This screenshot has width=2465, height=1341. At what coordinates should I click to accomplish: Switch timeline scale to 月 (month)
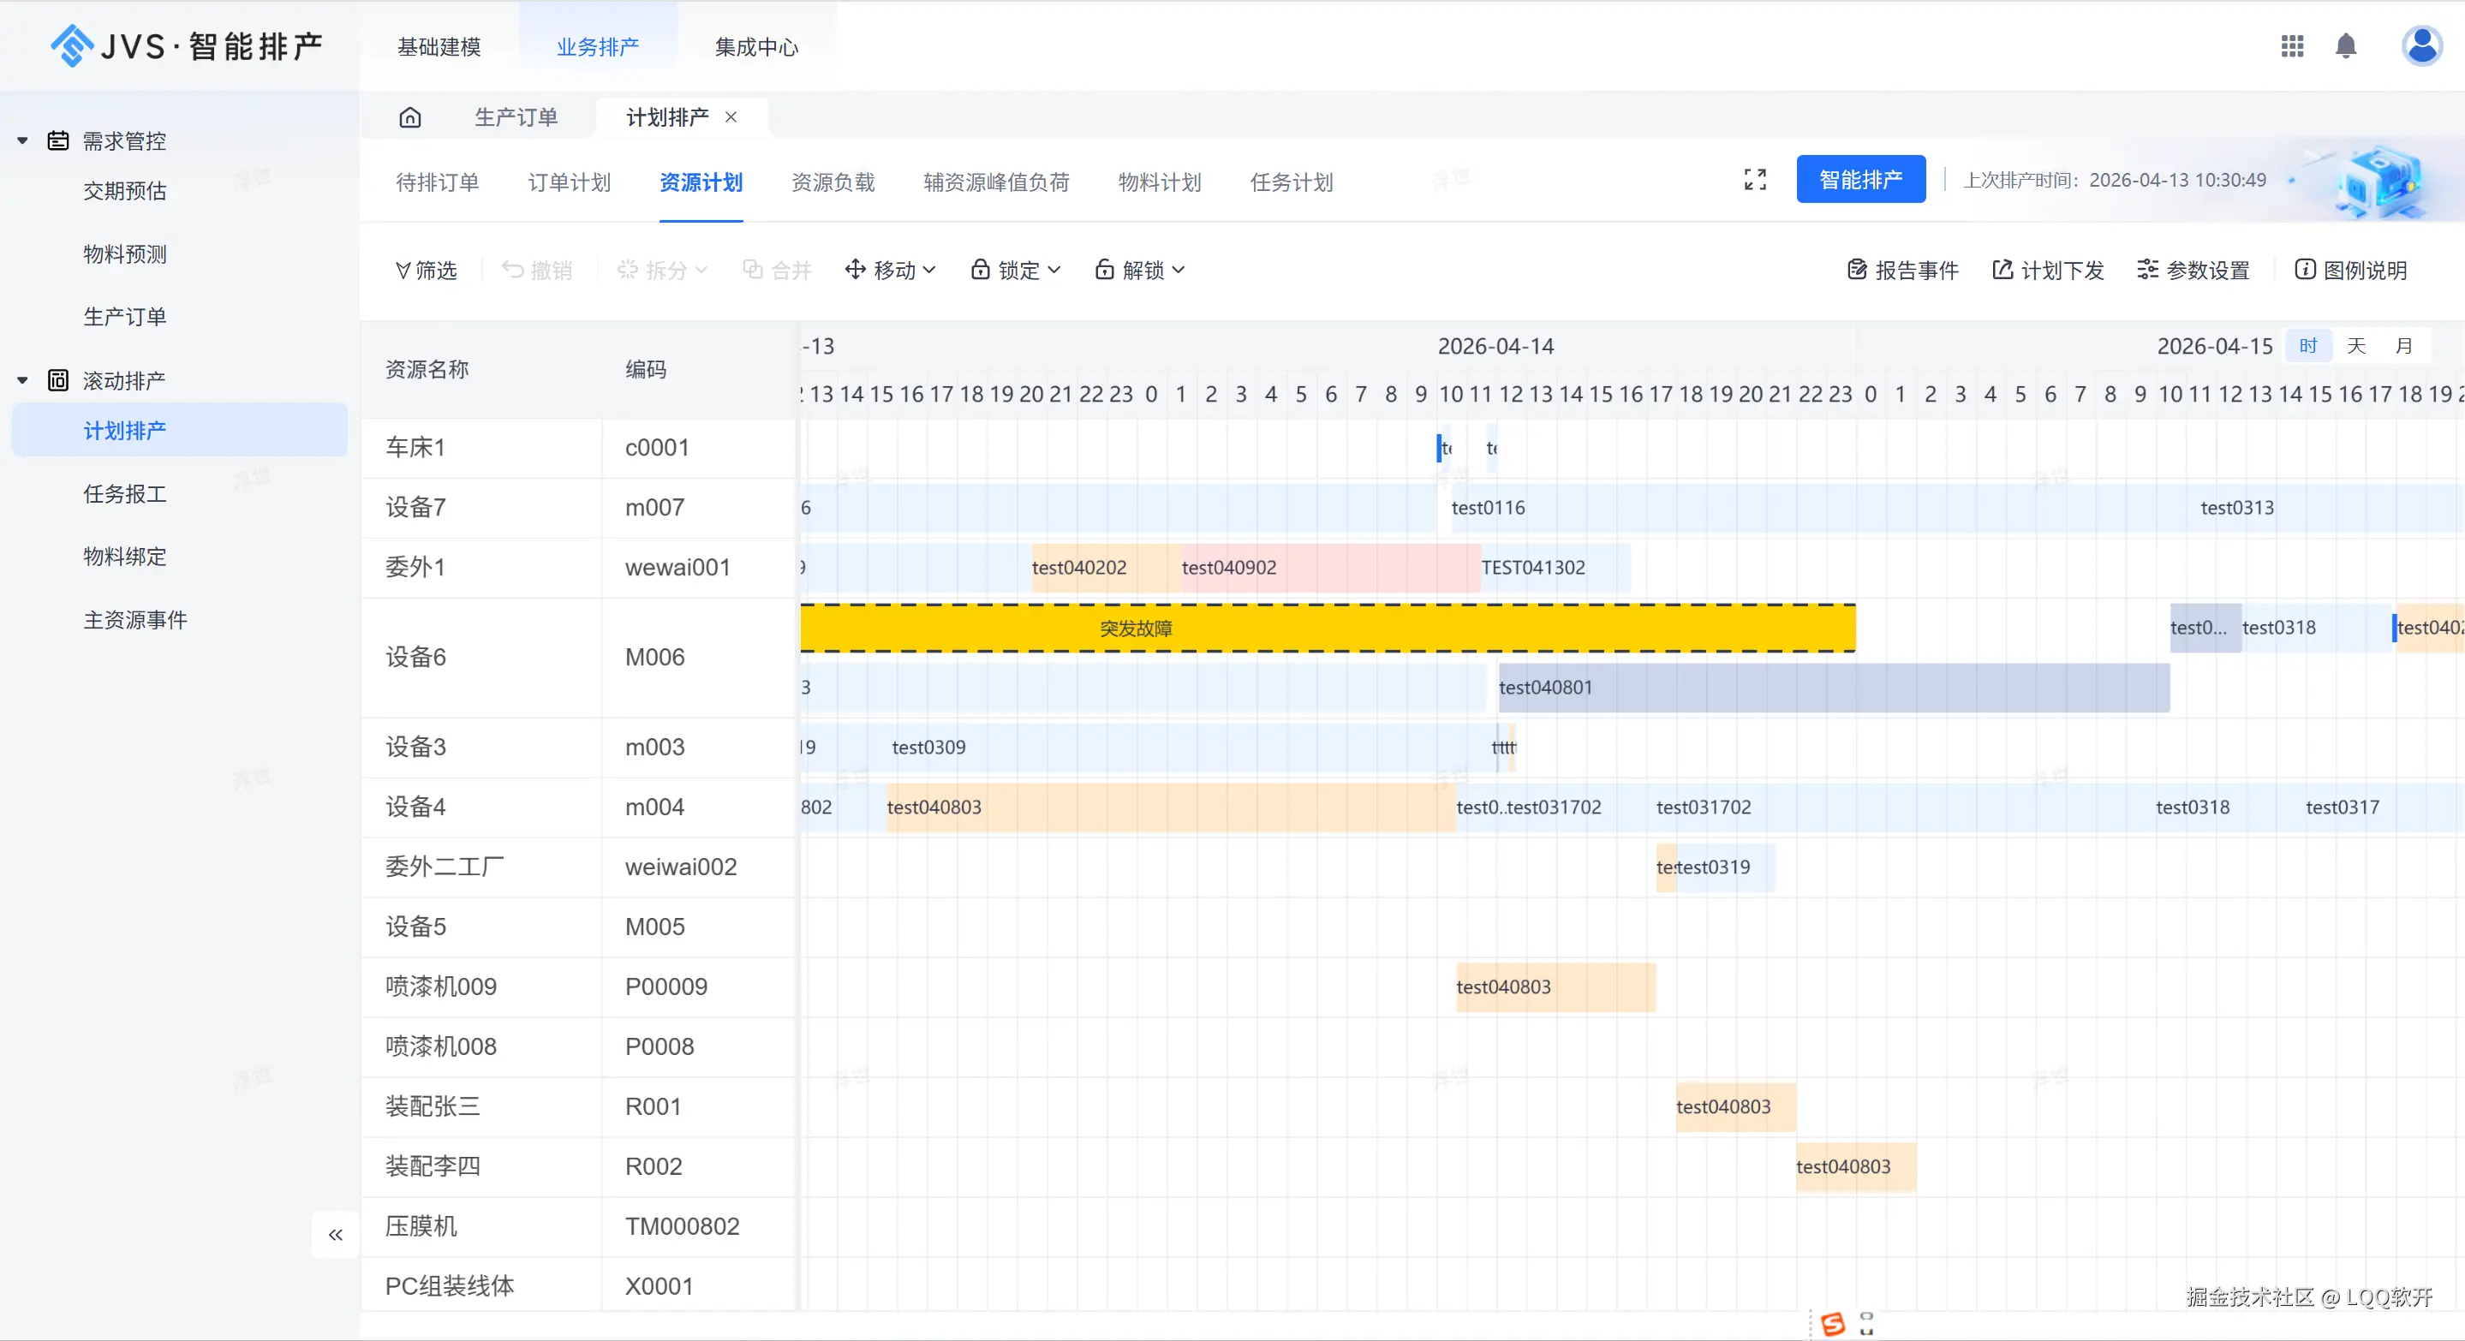point(2403,346)
